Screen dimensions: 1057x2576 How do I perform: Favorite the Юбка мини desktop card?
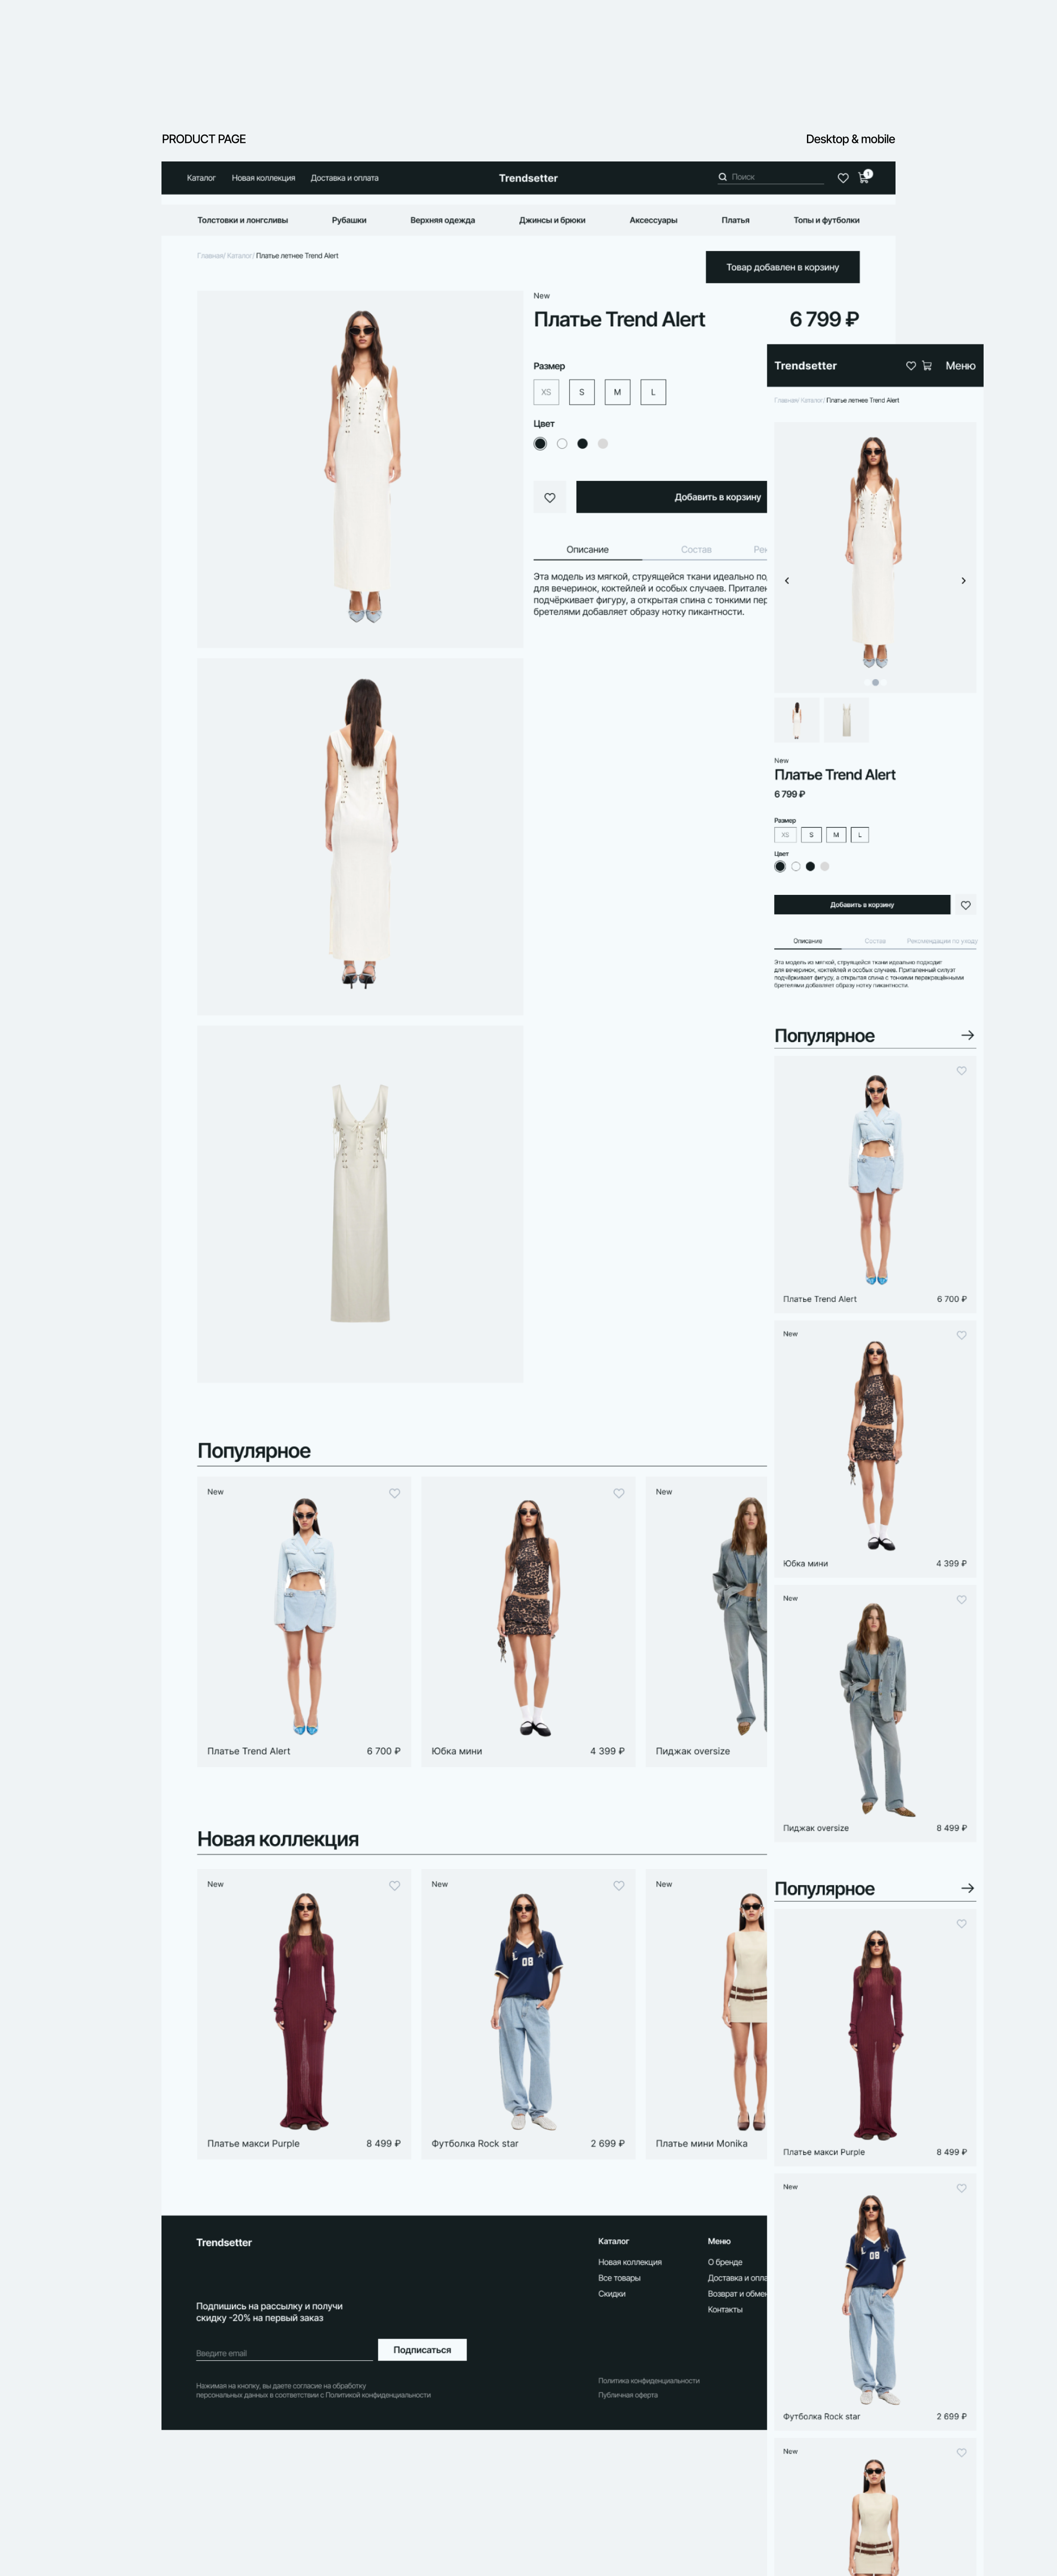pyautogui.click(x=619, y=1493)
